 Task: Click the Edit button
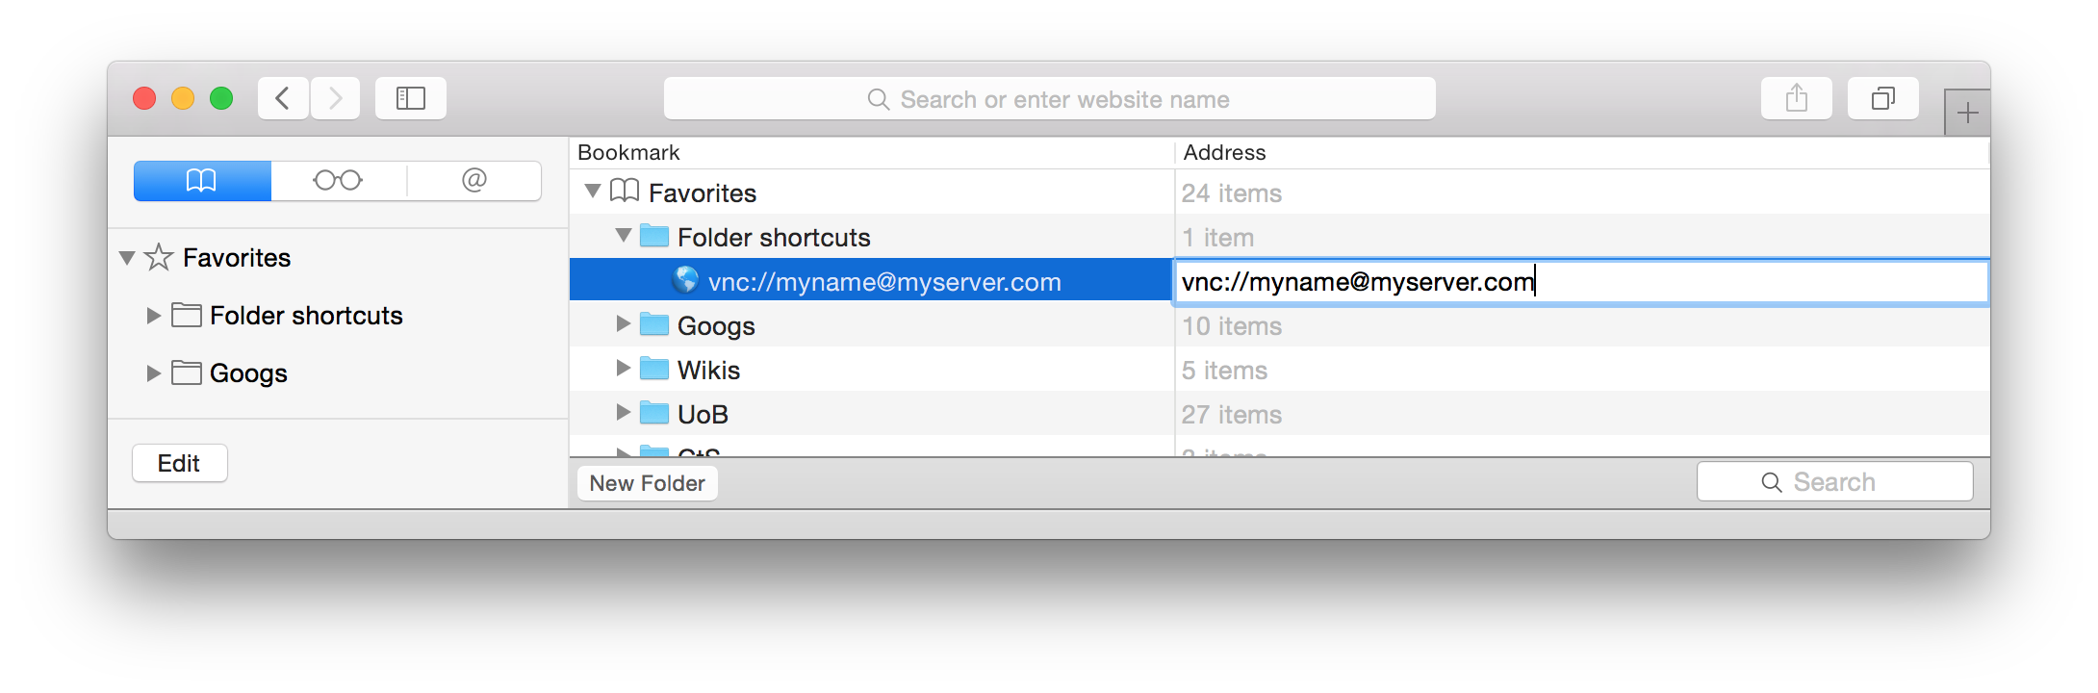click(x=180, y=463)
